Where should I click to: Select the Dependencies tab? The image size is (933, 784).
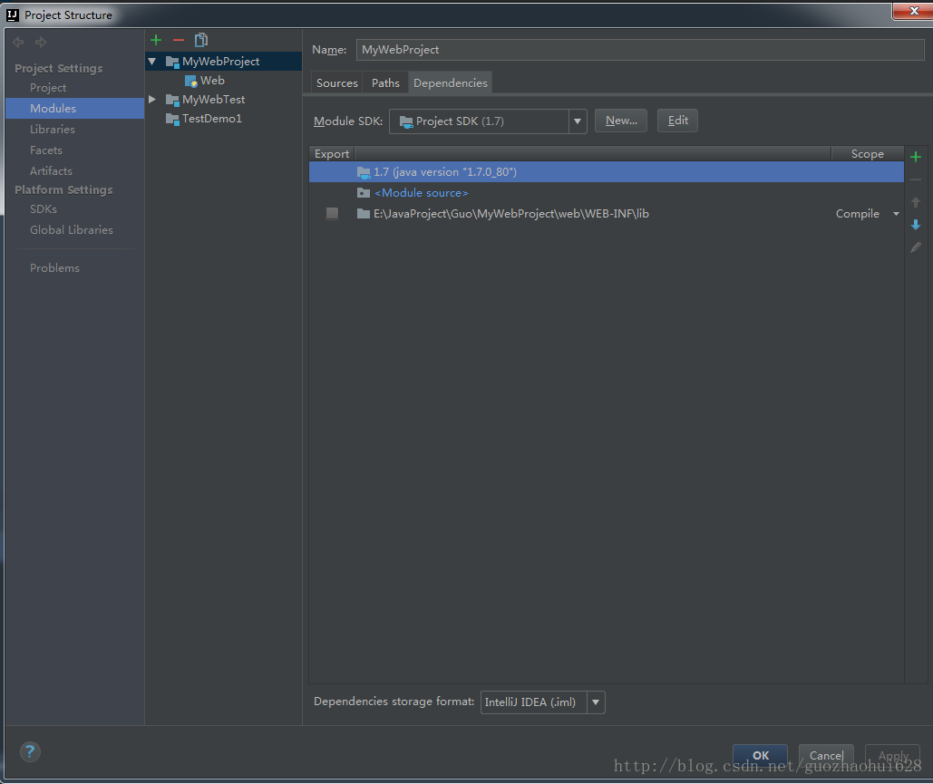click(451, 83)
